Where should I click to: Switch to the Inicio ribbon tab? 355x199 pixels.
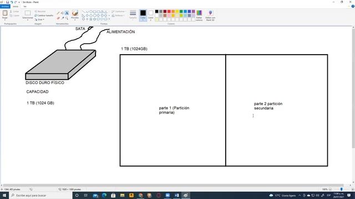click(16, 7)
